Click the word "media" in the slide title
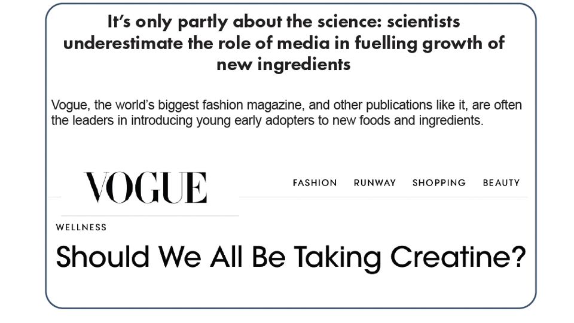Viewport: 574px width, 323px height. click(288, 43)
